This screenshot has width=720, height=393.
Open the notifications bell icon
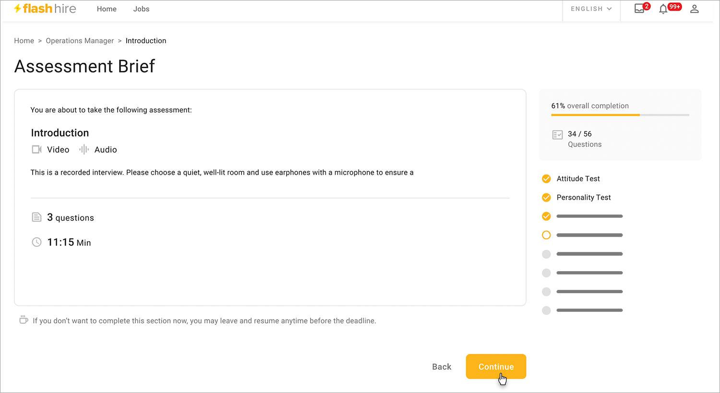click(x=663, y=9)
